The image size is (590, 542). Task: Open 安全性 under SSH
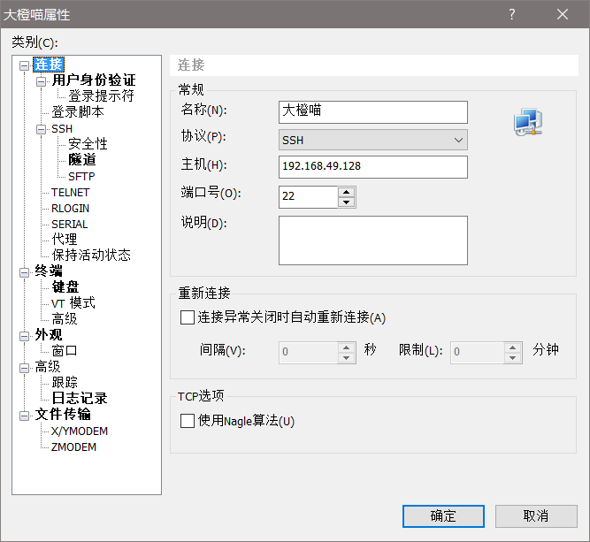click(88, 144)
